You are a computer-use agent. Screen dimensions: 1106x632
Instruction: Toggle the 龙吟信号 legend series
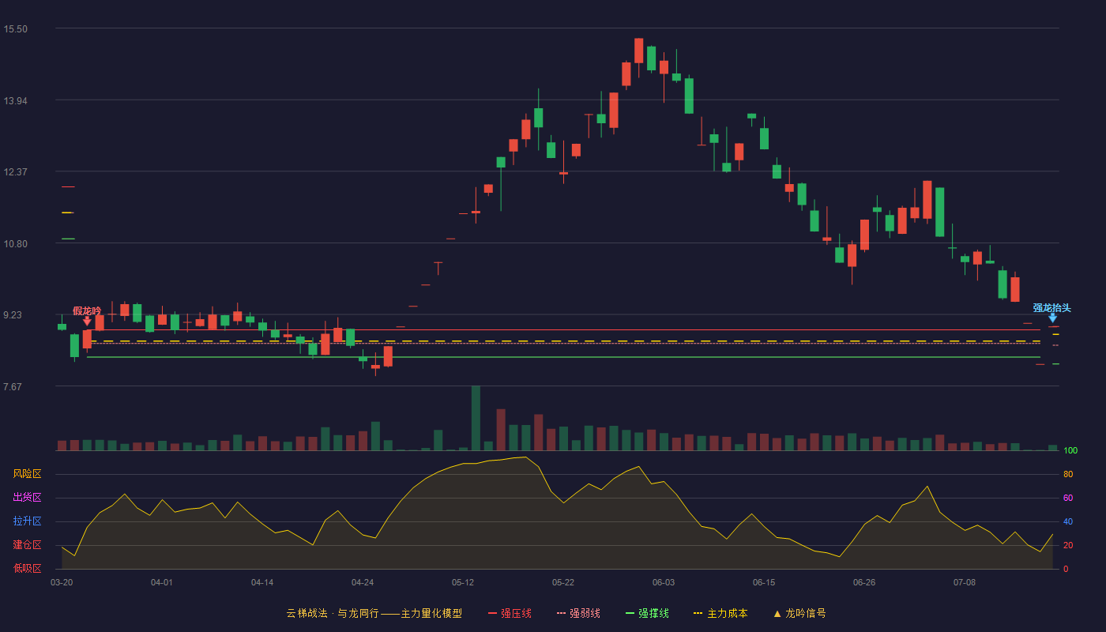click(799, 613)
